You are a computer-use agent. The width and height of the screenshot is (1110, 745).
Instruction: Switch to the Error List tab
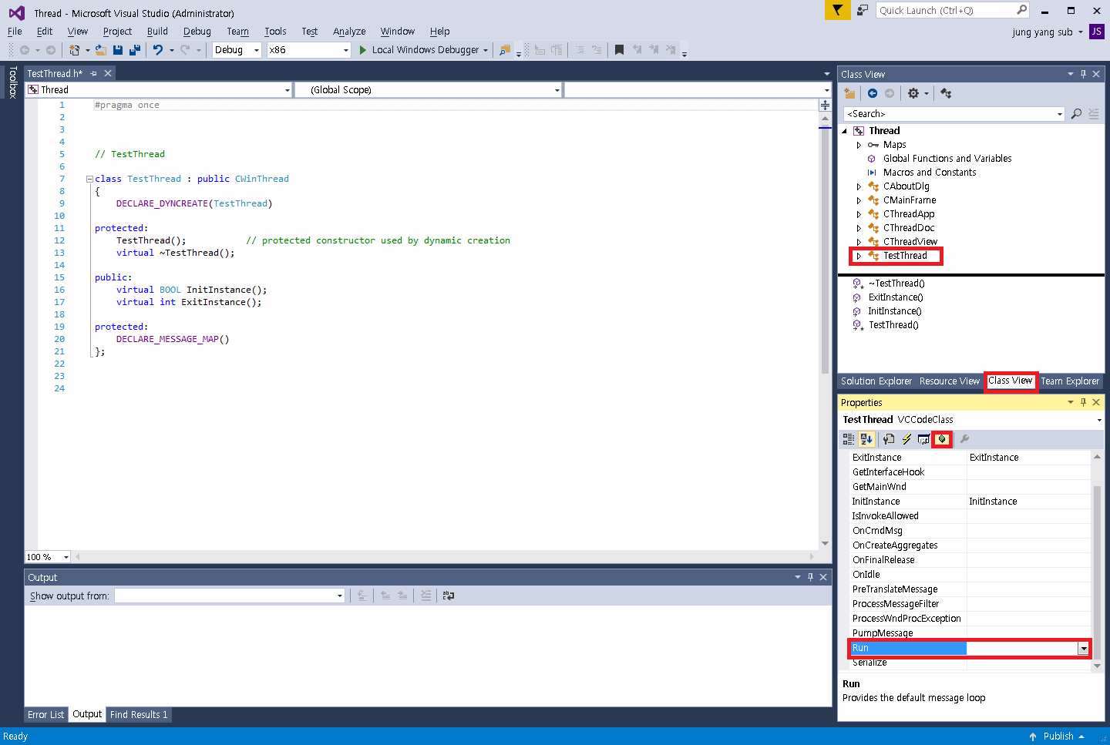[46, 715]
